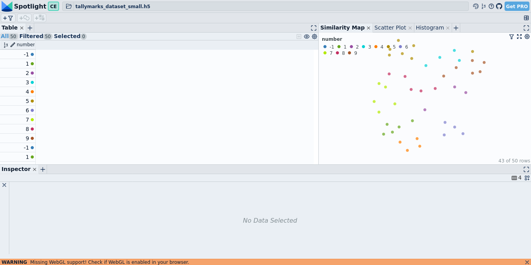531x265 pixels.
Task: Switch to the Scatter Plot tab
Action: tap(390, 28)
